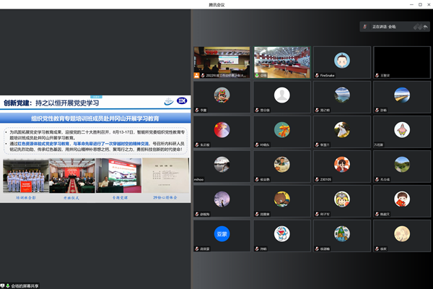Viewport: 433px width, 289px height.
Task: Click the mihoo participant tile
Action: [x=222, y=165]
